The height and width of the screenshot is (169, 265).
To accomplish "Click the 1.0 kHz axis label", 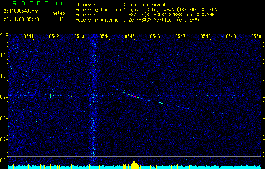I will tap(3, 76).
